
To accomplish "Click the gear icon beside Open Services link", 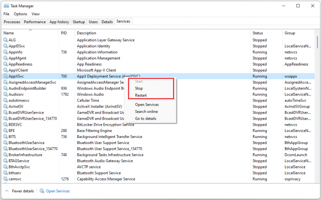I will pyautogui.click(x=42, y=191).
